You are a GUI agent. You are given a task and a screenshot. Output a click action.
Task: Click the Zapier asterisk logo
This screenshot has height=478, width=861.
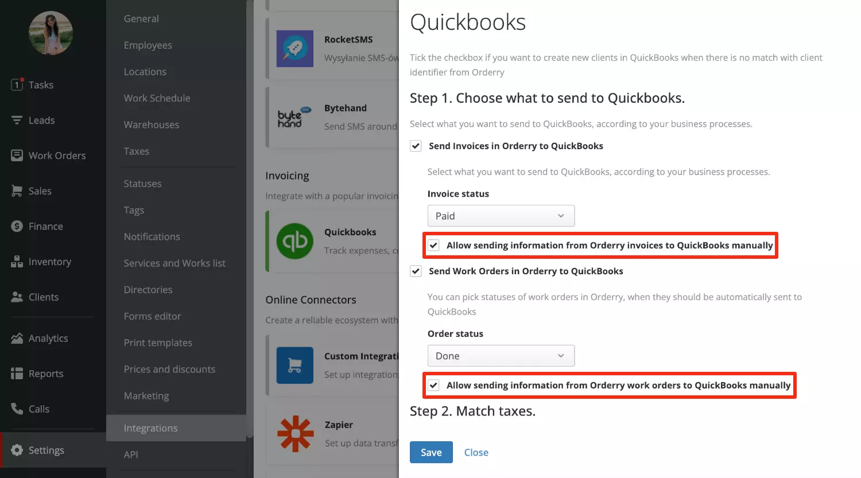296,434
